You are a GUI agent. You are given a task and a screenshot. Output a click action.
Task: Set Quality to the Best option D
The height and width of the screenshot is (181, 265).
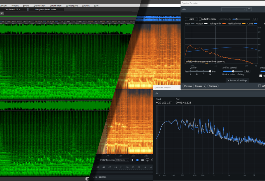coord(210,71)
